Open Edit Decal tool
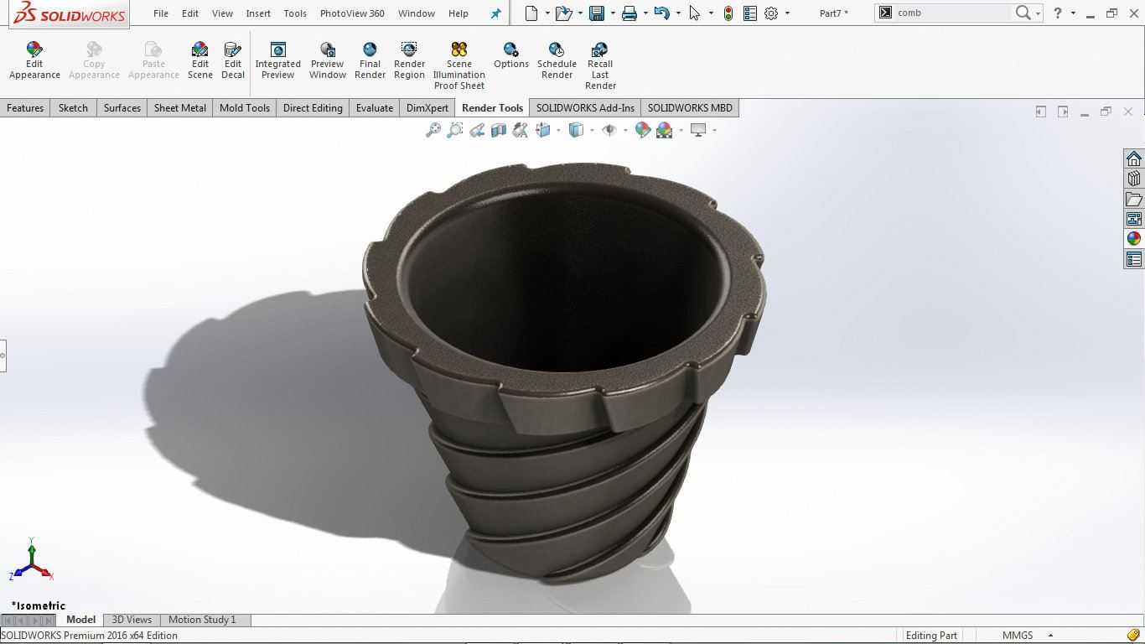 tap(233, 60)
